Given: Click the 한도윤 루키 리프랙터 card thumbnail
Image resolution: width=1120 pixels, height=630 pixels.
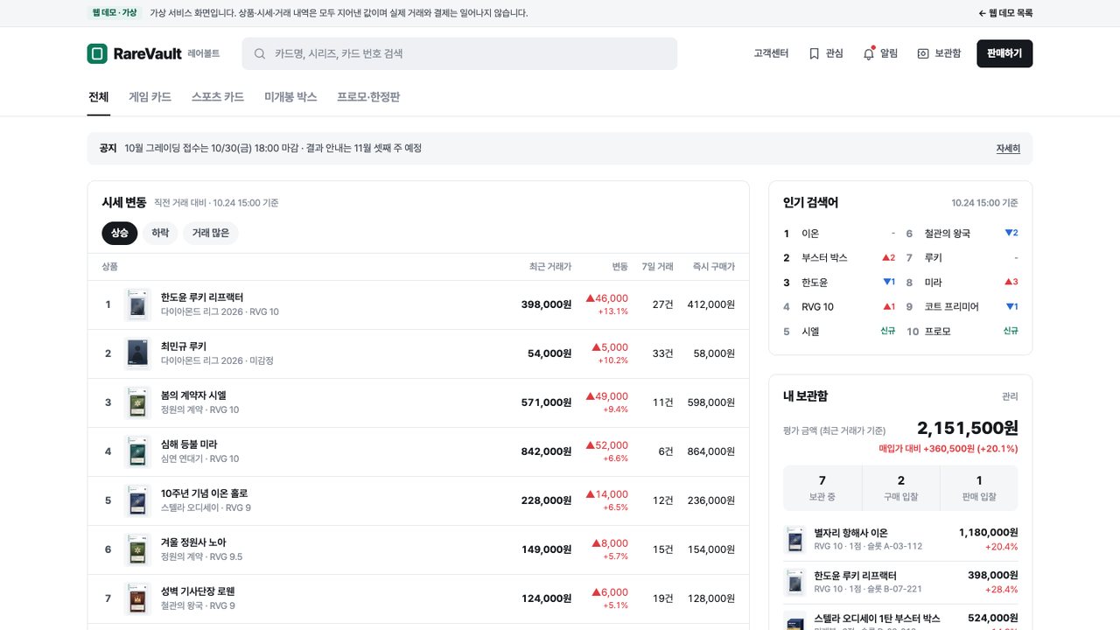Looking at the screenshot, I should tap(138, 304).
